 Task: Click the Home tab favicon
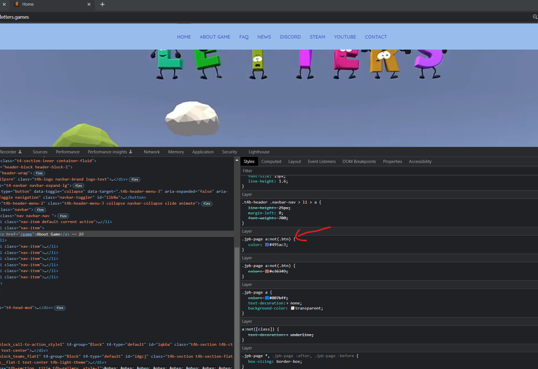coord(17,4)
